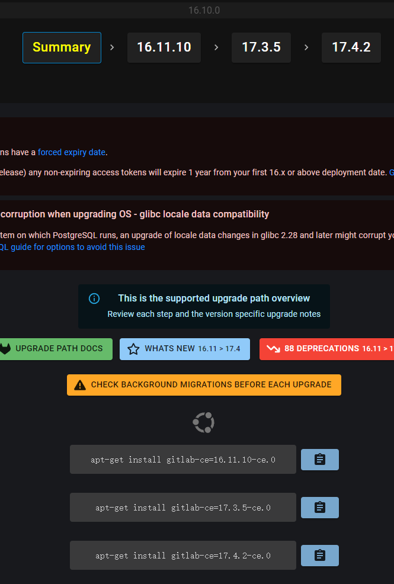Click the star icon on Whats New button

[133, 349]
